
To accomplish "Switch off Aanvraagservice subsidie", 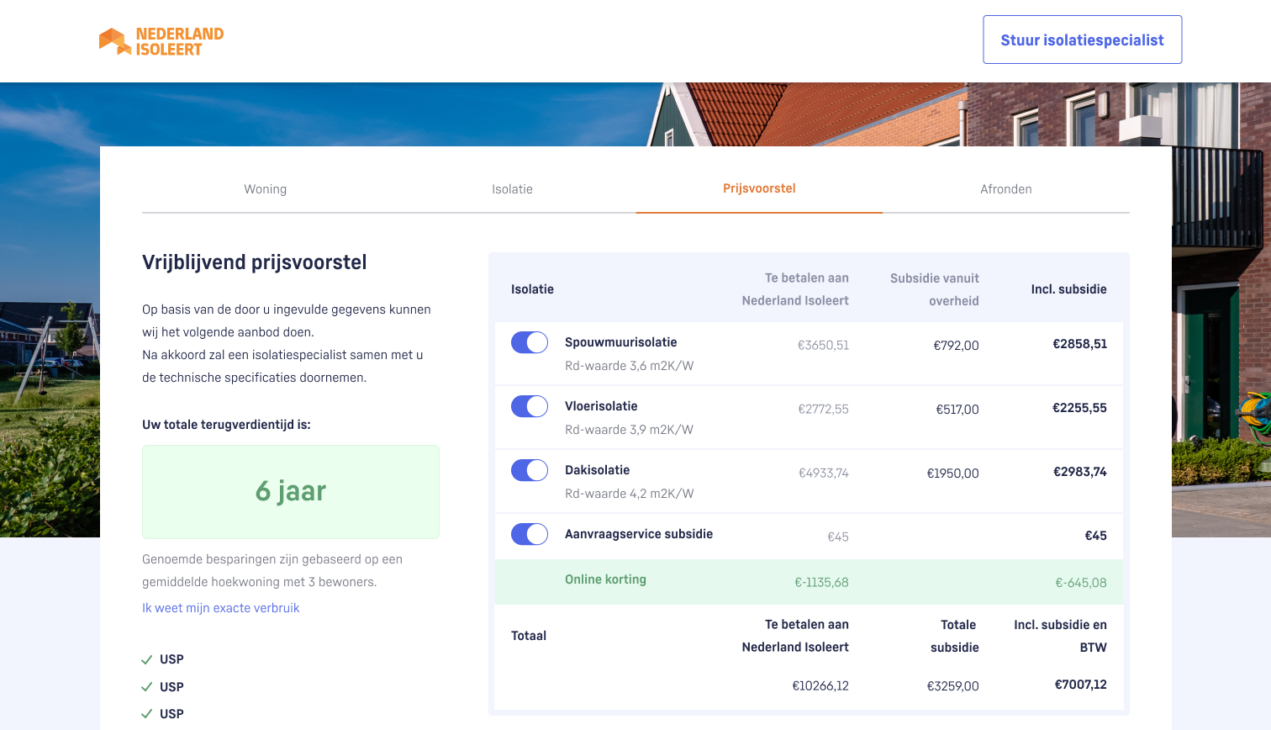I will point(530,534).
